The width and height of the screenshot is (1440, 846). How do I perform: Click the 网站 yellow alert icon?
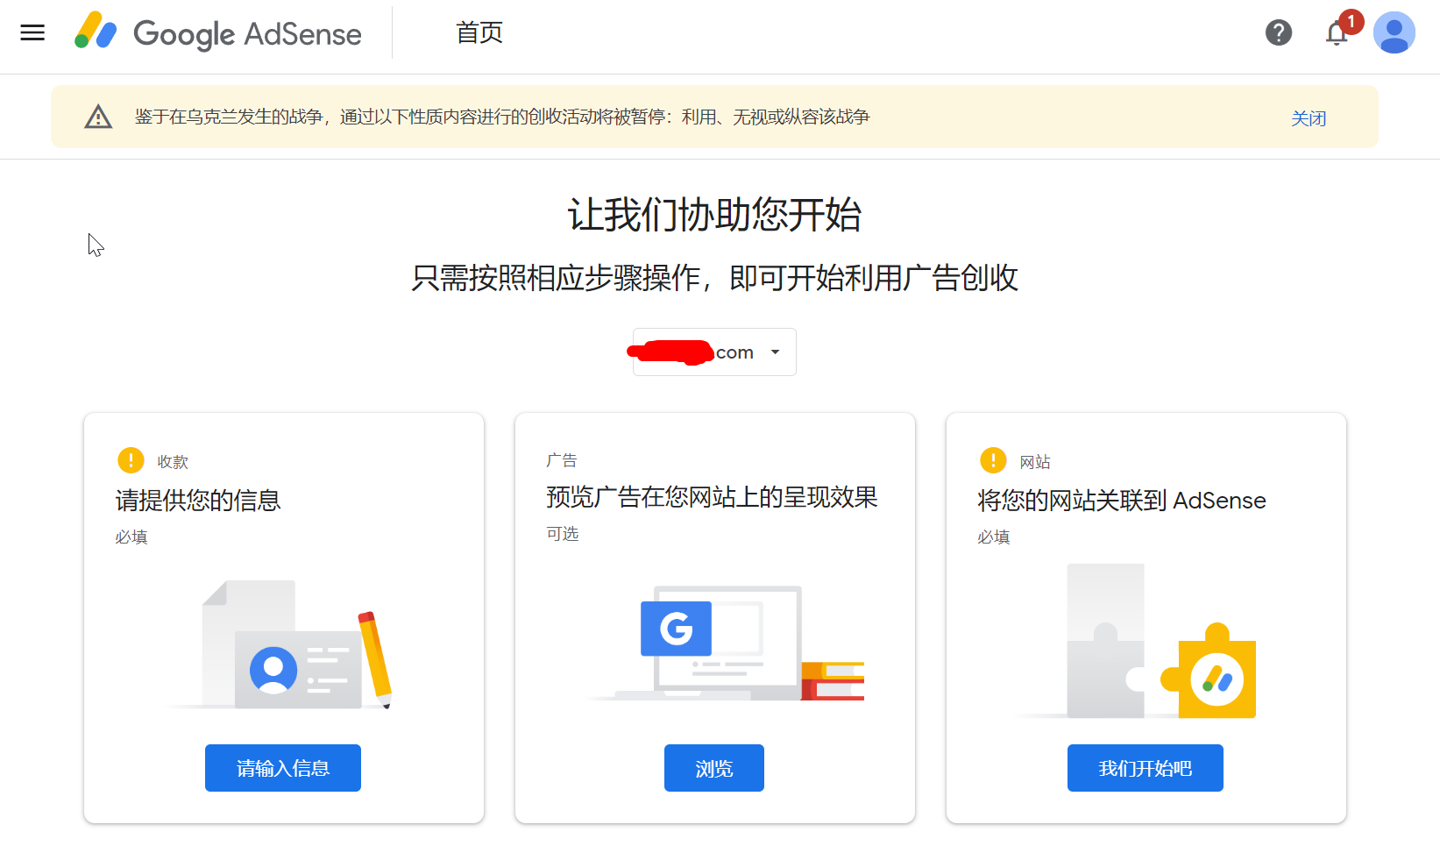(x=993, y=460)
